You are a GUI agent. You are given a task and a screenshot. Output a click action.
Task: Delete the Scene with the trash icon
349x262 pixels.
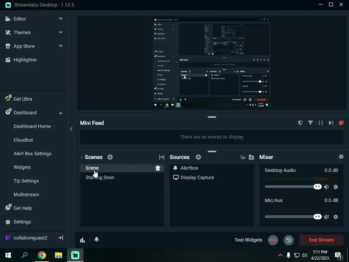(158, 168)
